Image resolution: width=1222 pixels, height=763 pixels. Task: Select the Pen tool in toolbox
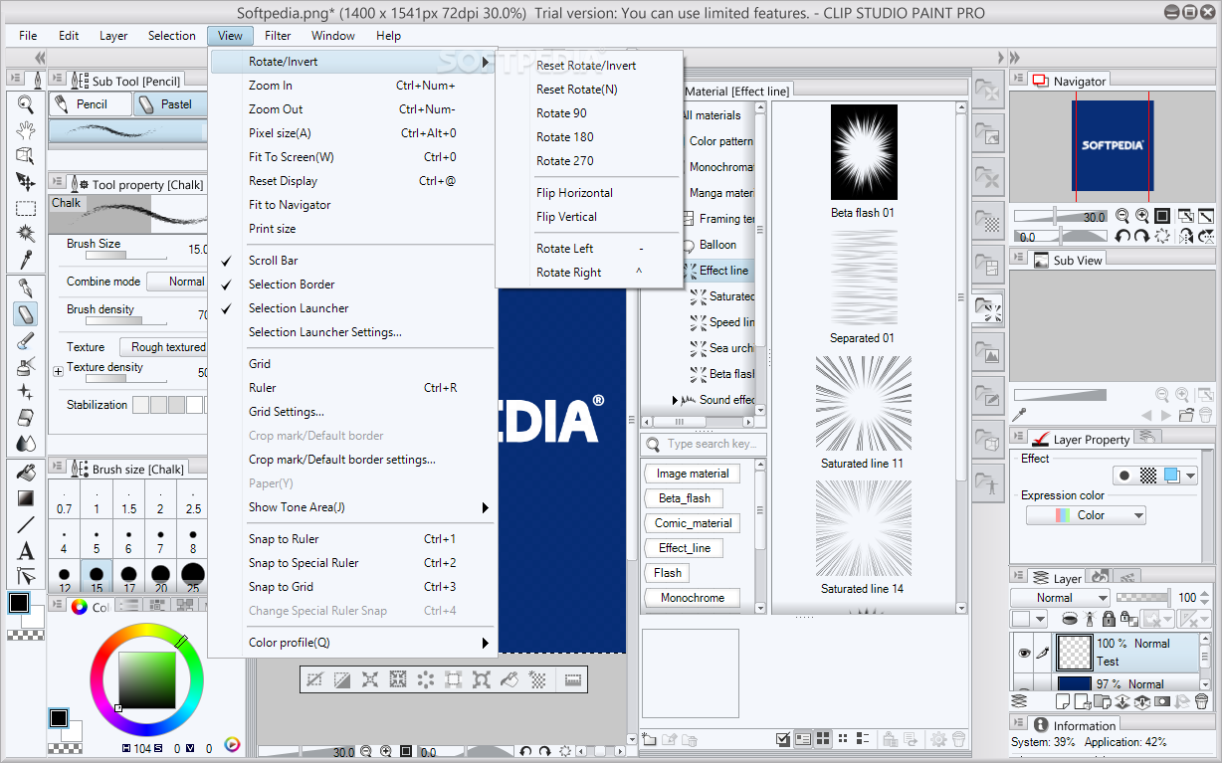click(26, 288)
